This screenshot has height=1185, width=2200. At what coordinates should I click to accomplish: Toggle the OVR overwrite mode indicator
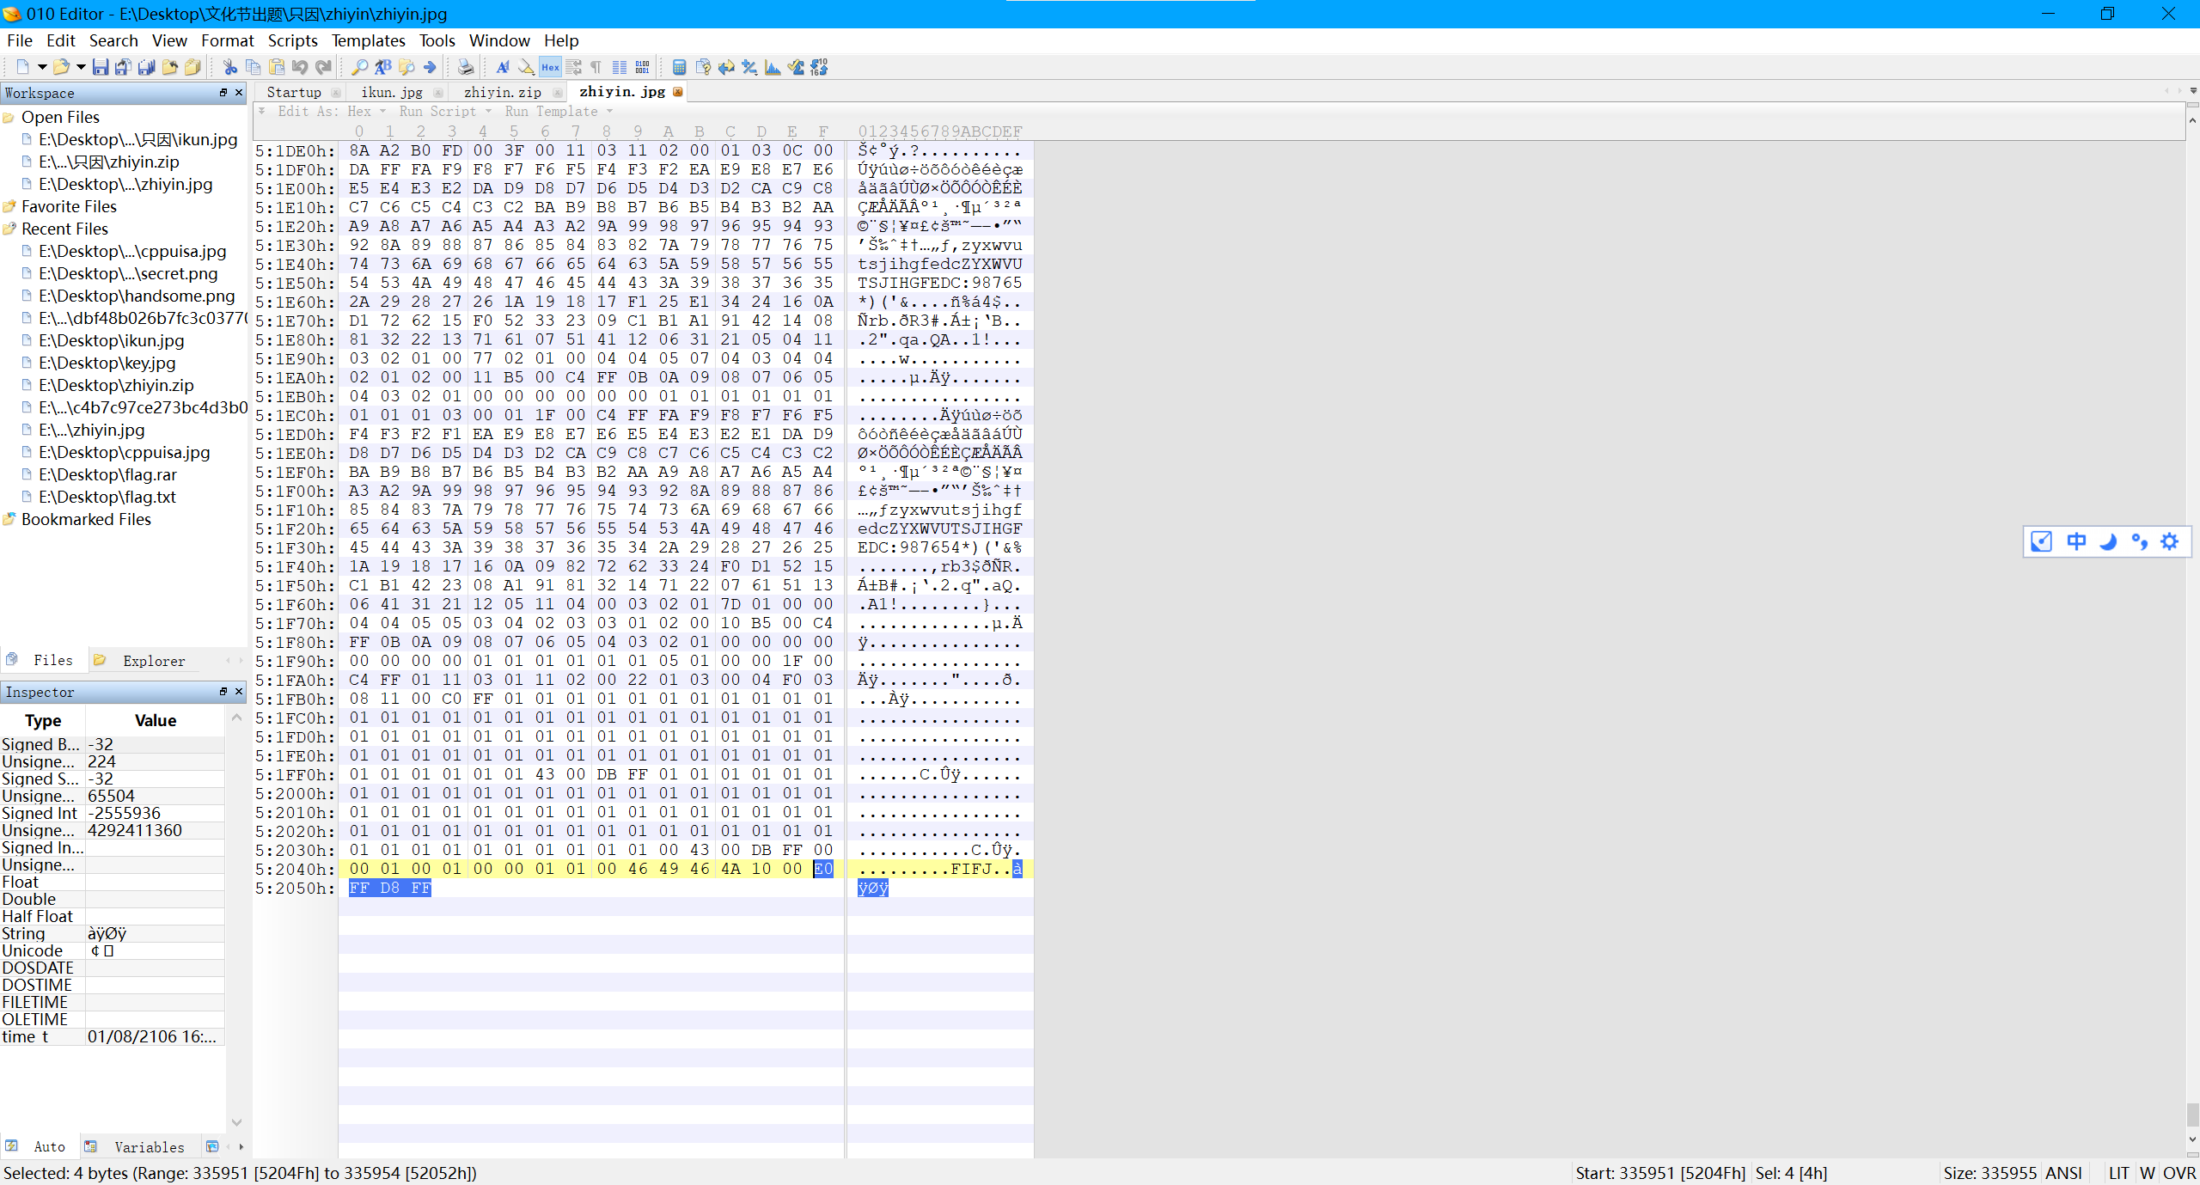(x=2179, y=1173)
